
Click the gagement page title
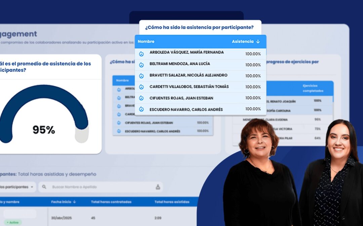pos(18,34)
